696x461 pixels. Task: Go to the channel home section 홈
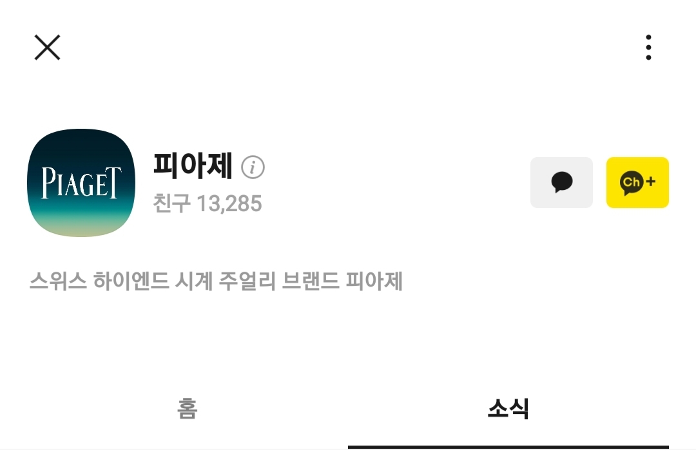coord(187,408)
